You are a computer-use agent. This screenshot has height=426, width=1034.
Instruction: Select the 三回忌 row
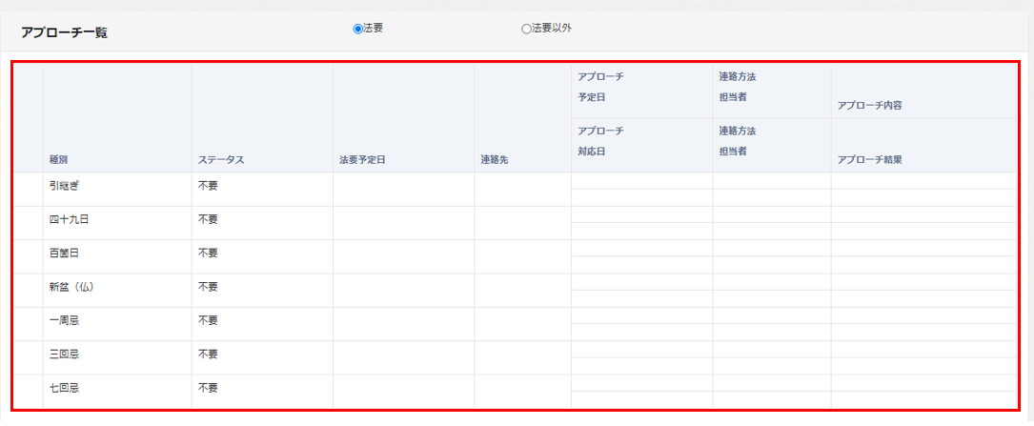[64, 354]
